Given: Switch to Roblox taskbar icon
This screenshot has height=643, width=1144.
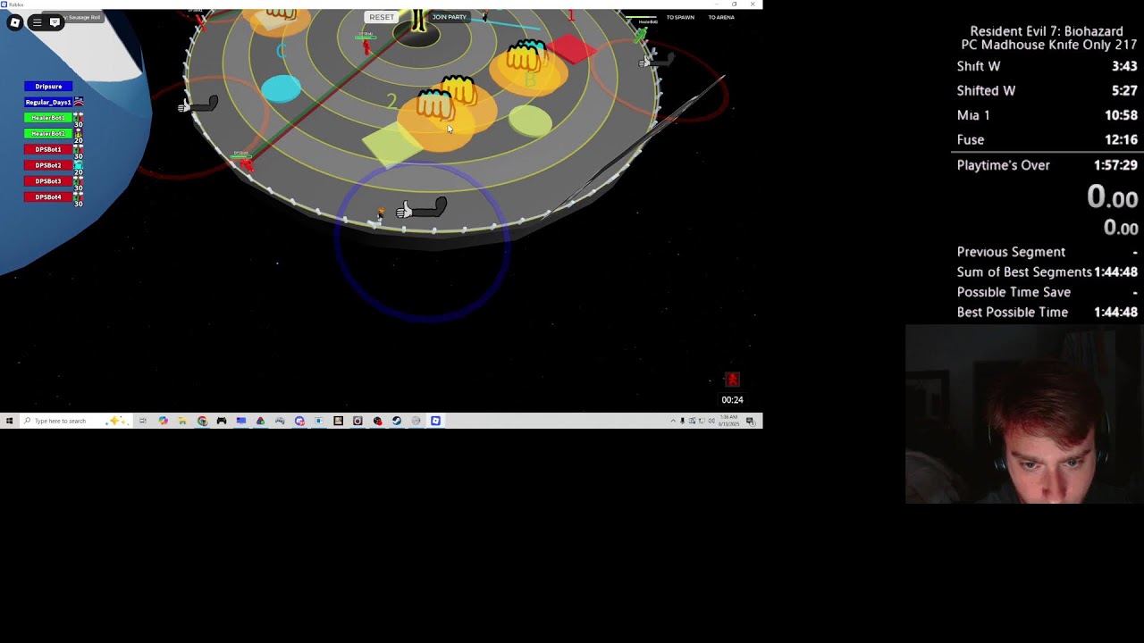Looking at the screenshot, I should tap(435, 421).
